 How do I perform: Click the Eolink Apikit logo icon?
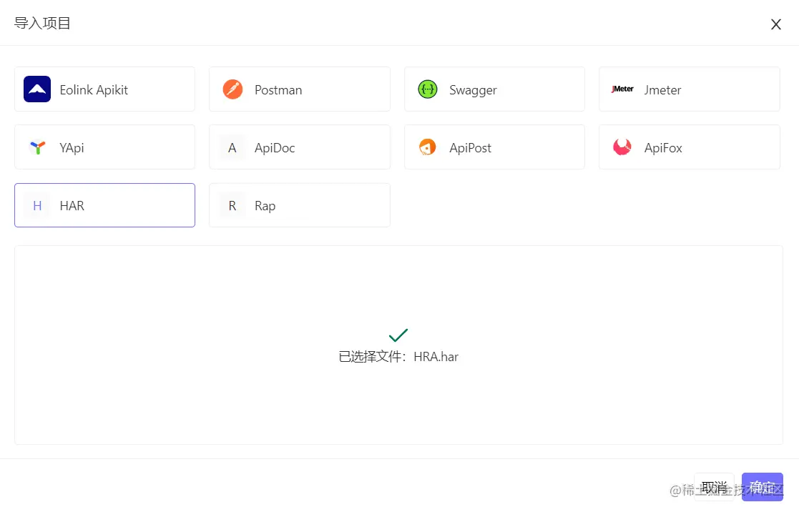(37, 89)
